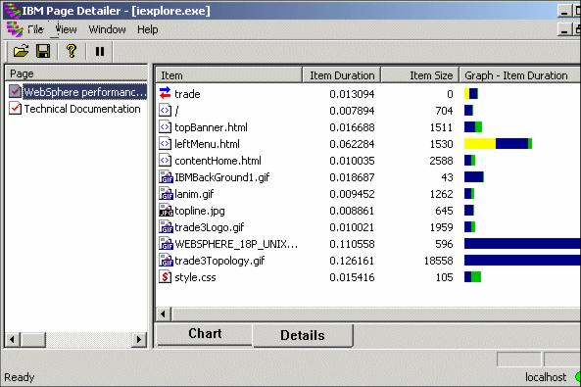The height and width of the screenshot is (387, 581).
Task: Click the GIF icon for WEBSPHERE_18P_UNIX
Action: pos(166,244)
